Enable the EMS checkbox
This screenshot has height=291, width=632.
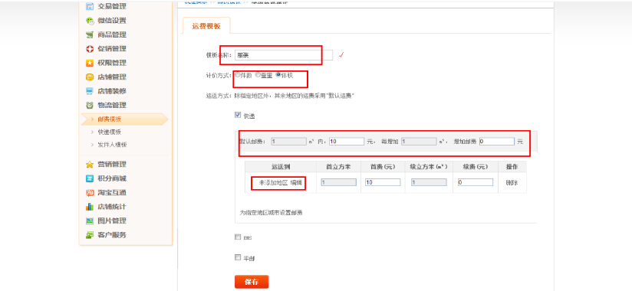click(x=238, y=237)
